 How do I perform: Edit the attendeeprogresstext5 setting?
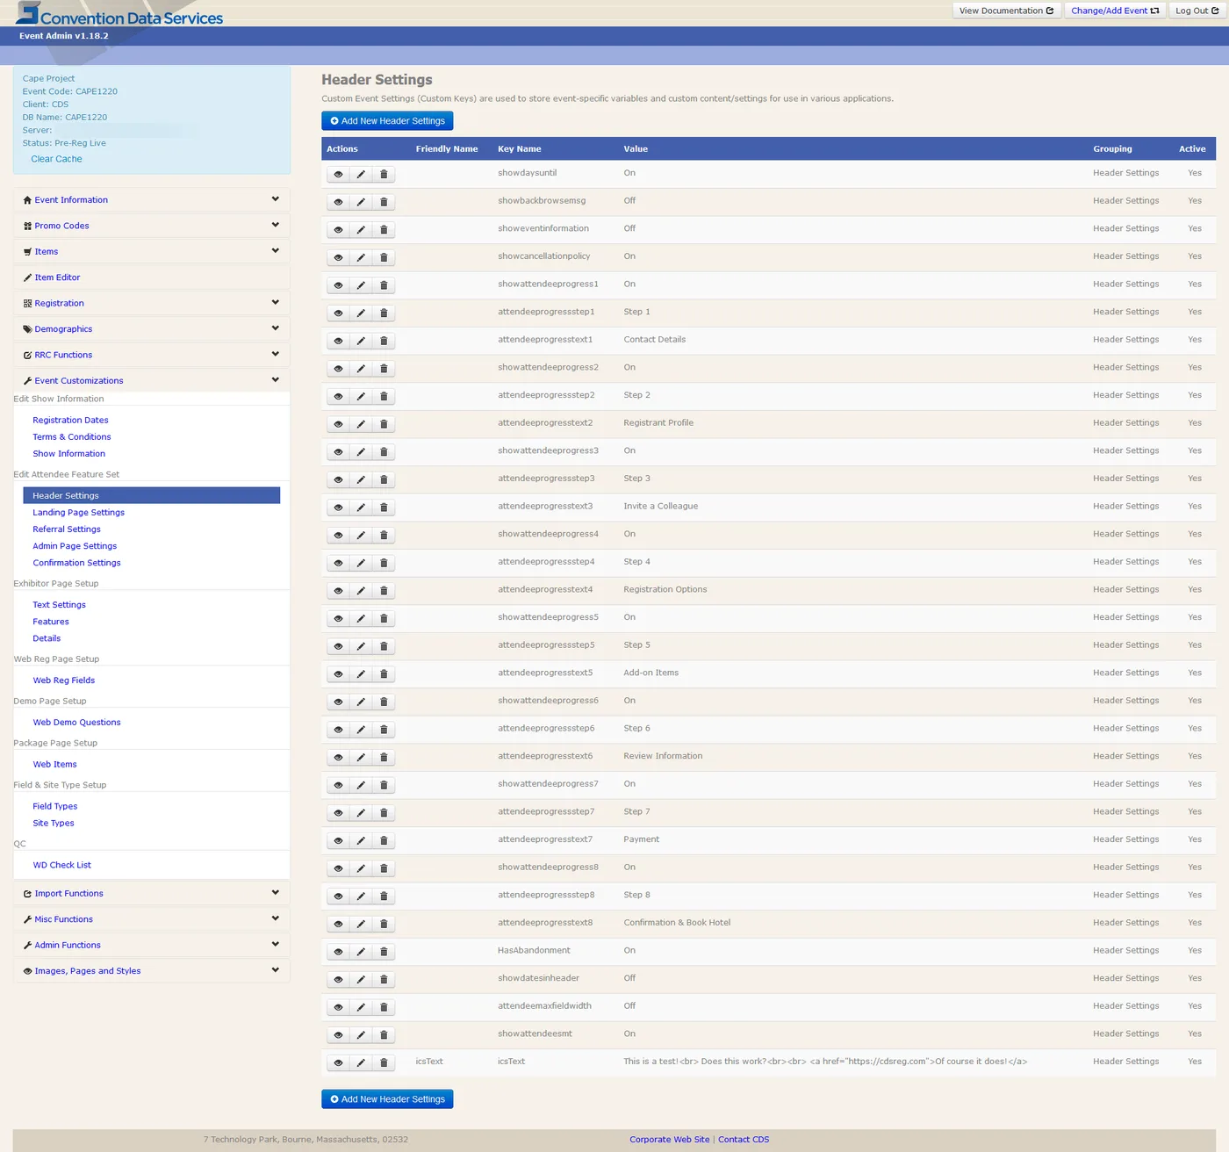tap(361, 674)
